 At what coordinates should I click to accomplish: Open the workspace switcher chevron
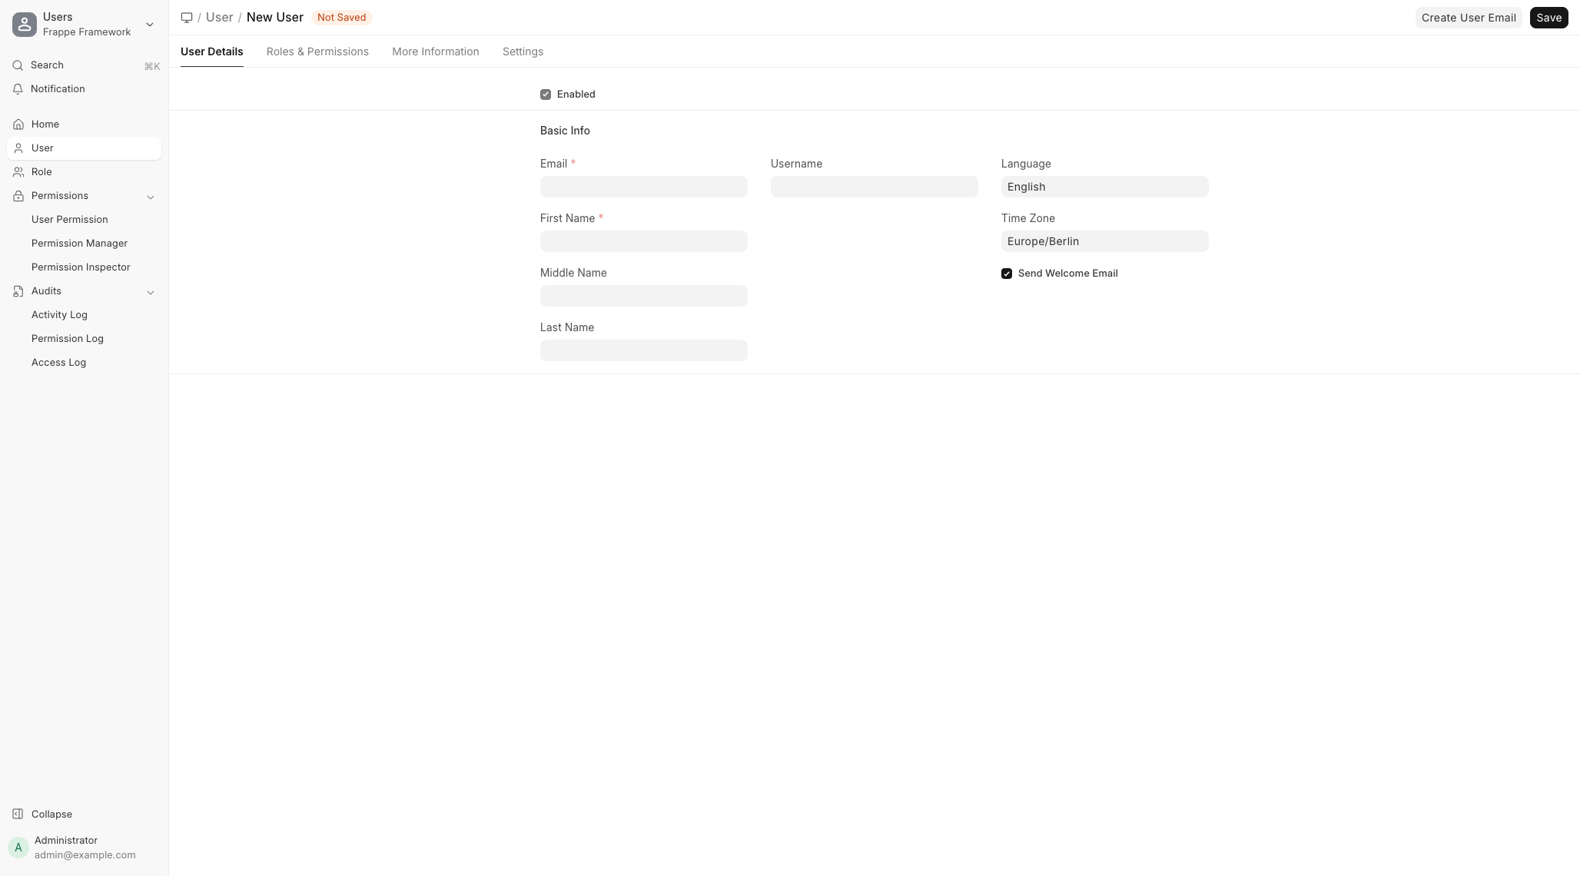[150, 25]
